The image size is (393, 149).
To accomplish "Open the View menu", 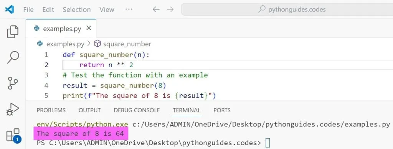I will [x=107, y=10].
